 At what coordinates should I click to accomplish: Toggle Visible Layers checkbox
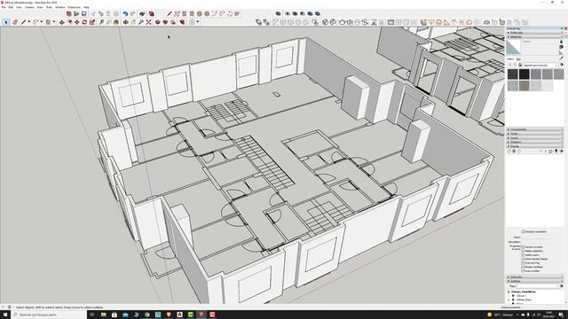(523, 255)
